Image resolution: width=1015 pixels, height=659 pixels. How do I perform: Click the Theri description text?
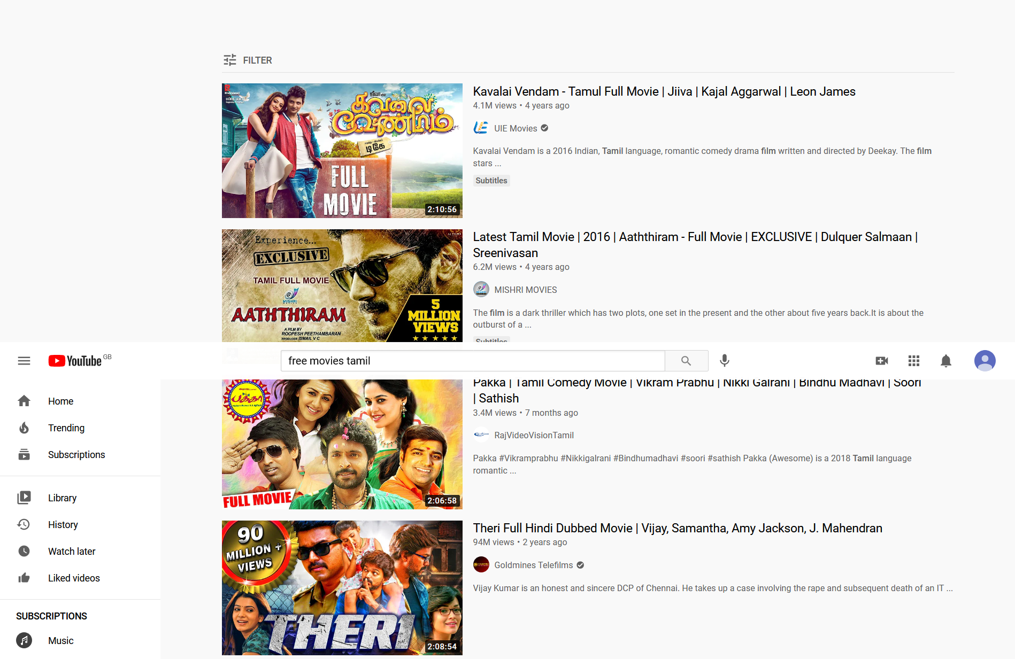pyautogui.click(x=713, y=588)
